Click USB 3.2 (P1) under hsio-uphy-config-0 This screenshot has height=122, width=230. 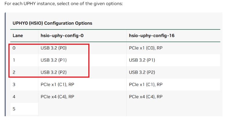point(54,60)
